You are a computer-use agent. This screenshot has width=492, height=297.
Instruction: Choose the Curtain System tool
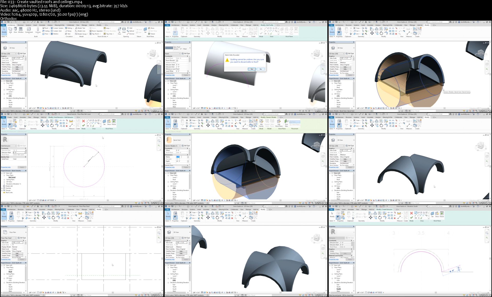[x=57, y=28]
